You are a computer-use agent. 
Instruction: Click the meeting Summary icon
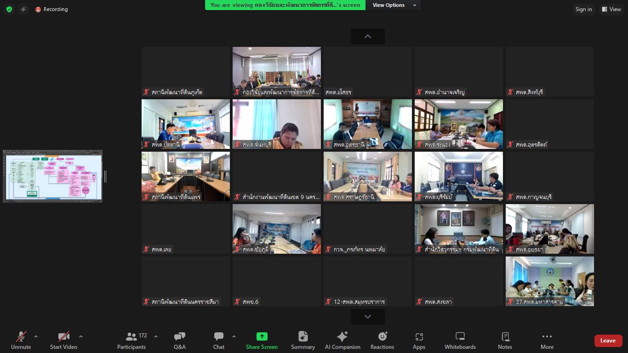(x=303, y=341)
